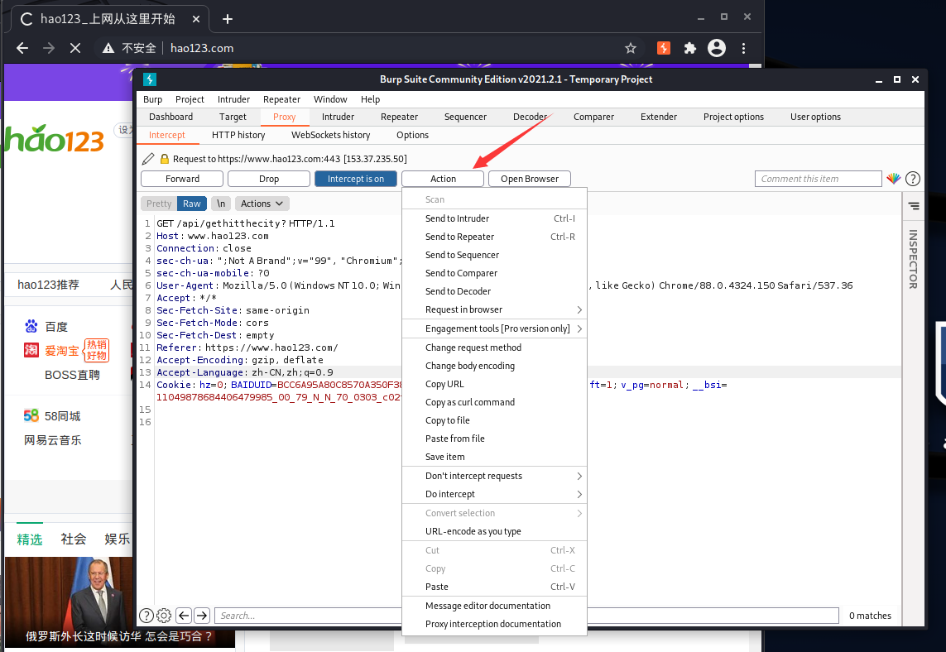Image resolution: width=946 pixels, height=652 pixels.
Task: Select Send to Intruder
Action: pyautogui.click(x=494, y=218)
